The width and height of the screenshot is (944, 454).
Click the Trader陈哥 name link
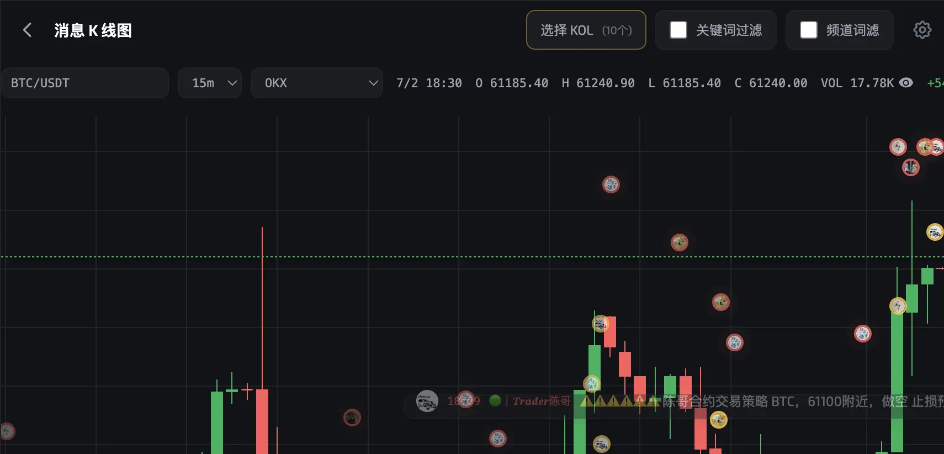tap(542, 401)
